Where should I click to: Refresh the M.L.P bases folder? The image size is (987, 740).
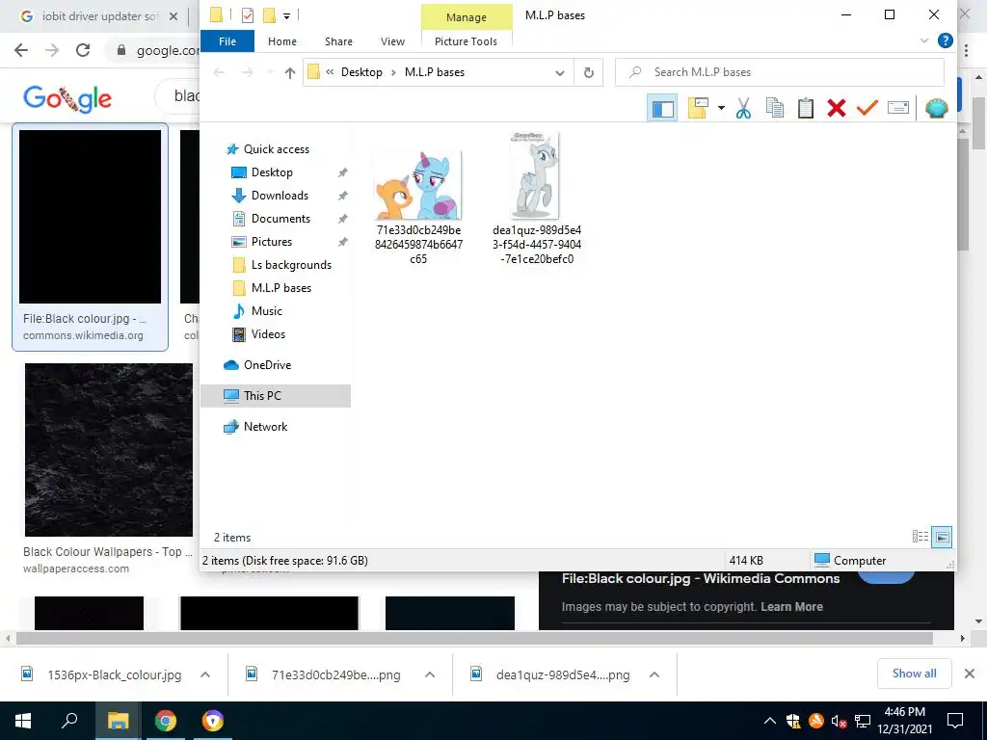tap(589, 72)
